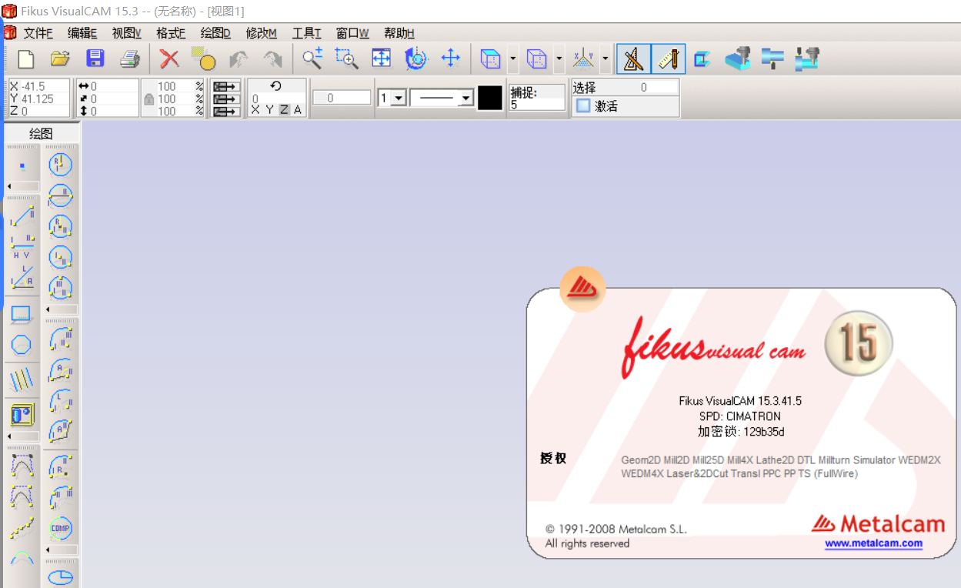Open the 绘图 menu in menu bar
Screen dimensions: 961x588
(215, 33)
